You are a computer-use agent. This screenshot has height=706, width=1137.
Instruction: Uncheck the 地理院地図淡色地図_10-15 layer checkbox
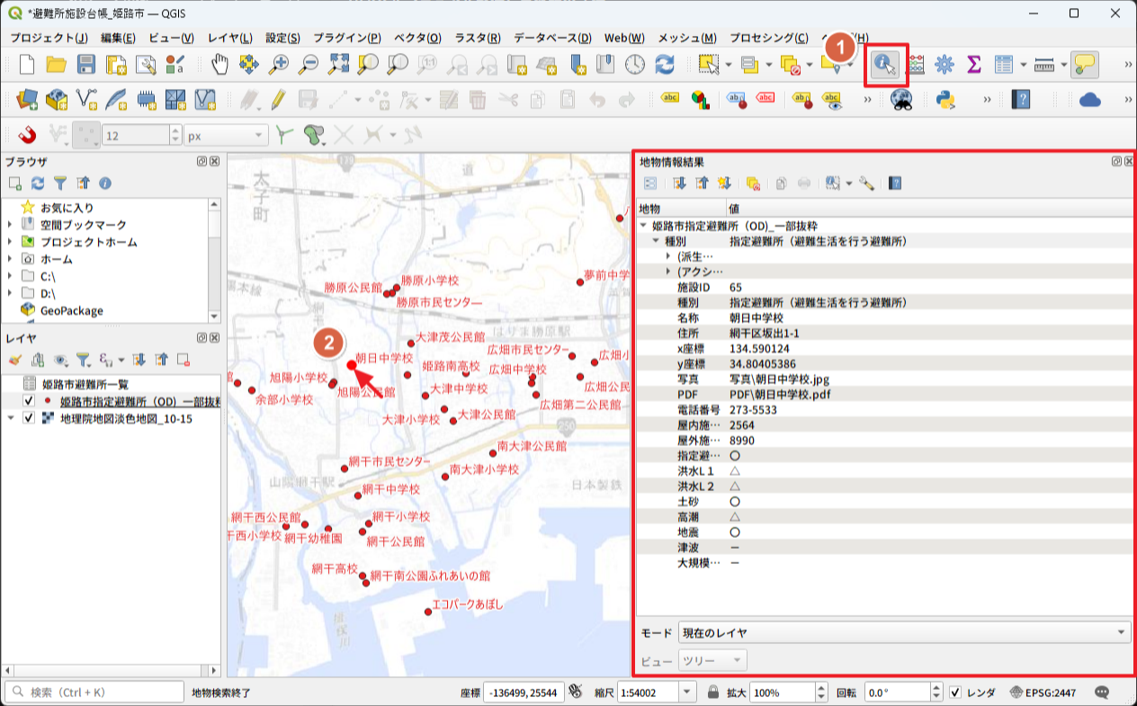[29, 418]
